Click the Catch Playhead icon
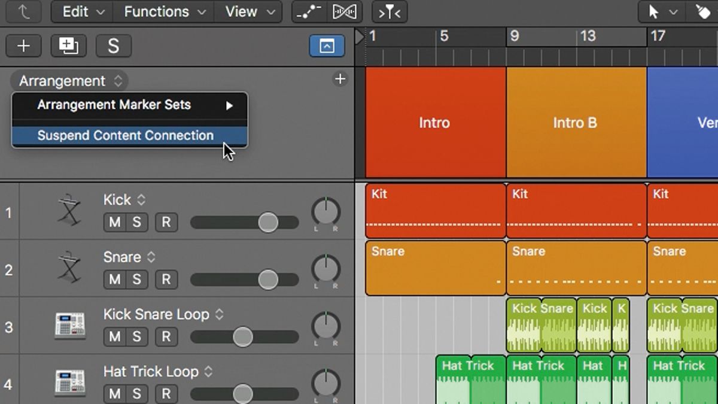This screenshot has width=718, height=404. point(389,11)
